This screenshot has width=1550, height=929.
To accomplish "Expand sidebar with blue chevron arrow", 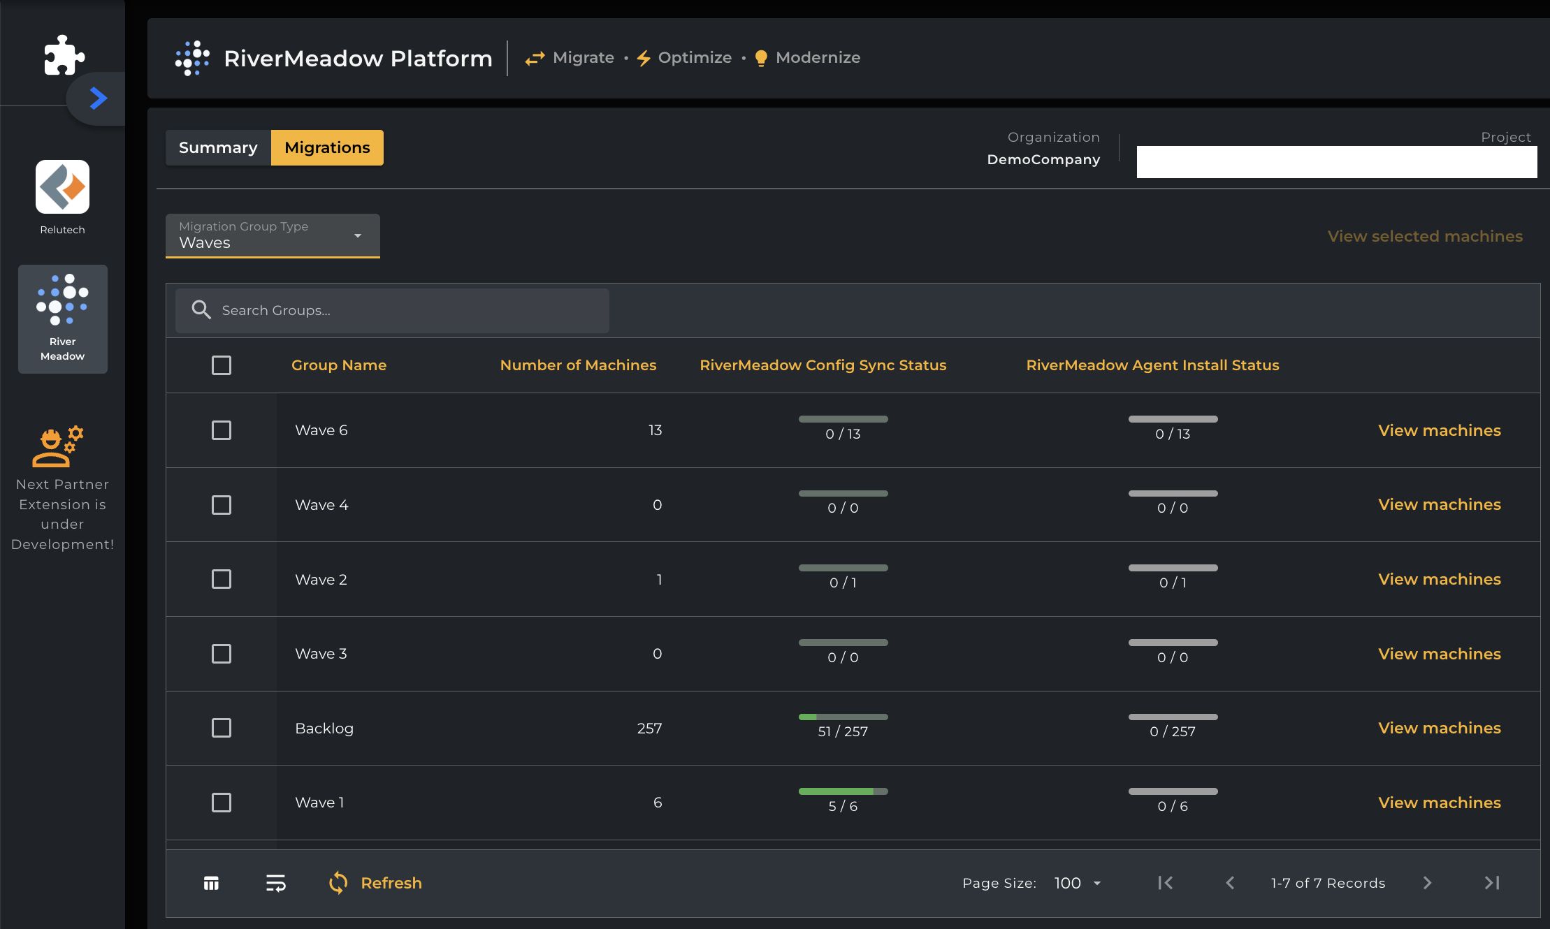I will point(99,98).
